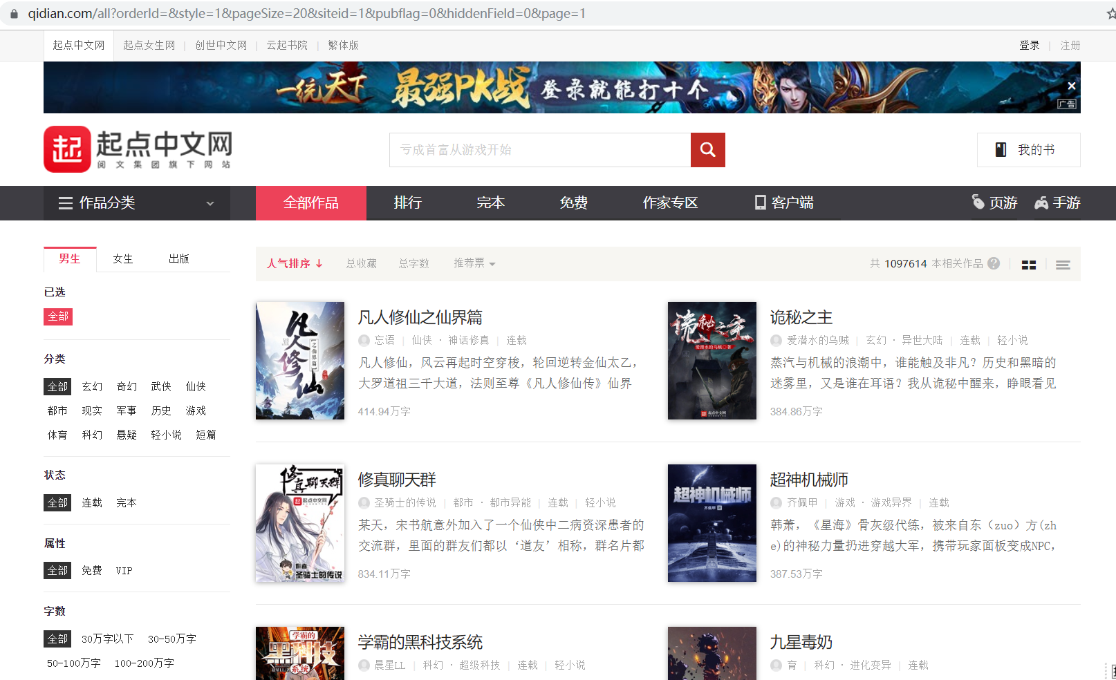The height and width of the screenshot is (680, 1116).
Task: Sort results by 总字数
Action: coord(414,263)
